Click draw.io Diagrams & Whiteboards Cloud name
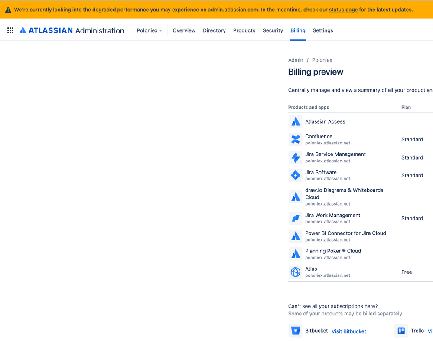Screen dimensions: 433x341 (344, 194)
